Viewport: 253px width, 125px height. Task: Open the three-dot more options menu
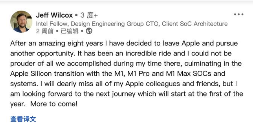(x=239, y=14)
